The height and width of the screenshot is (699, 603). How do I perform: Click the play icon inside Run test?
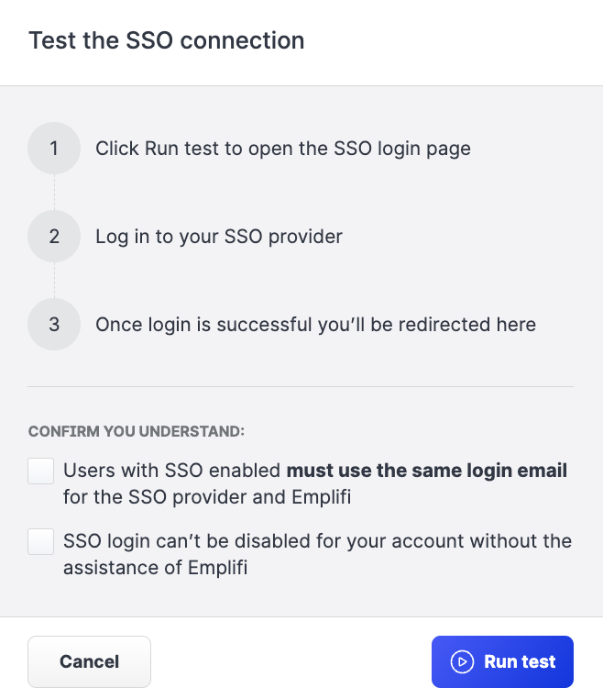click(461, 661)
